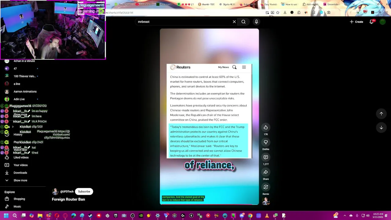Viewport: 391px width, 220px height.
Task: Remix this Short
Action: pyautogui.click(x=266, y=187)
